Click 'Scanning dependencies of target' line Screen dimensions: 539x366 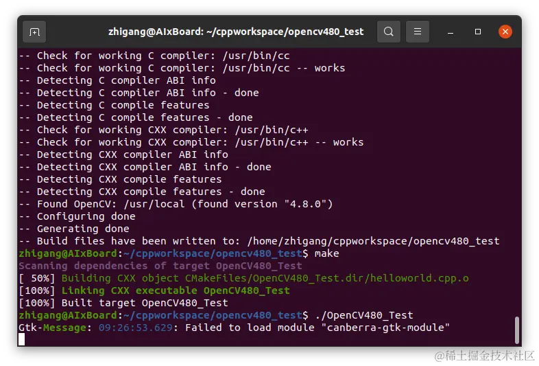pyautogui.click(x=160, y=266)
